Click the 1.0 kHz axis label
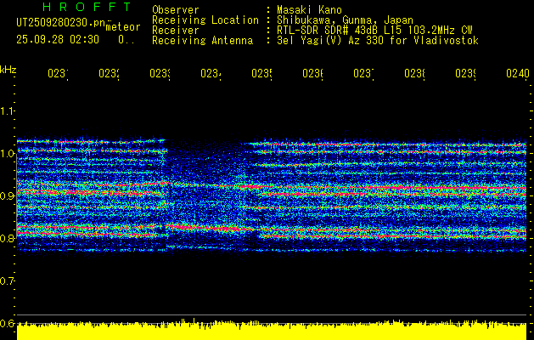534x340 pixels. [7, 154]
